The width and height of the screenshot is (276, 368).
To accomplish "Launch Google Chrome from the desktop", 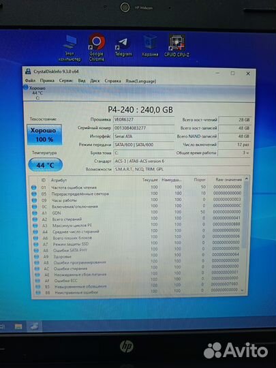I will coord(97,48).
